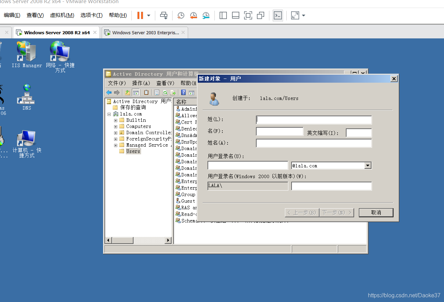This screenshot has height=302, width=444.
Task: Close the 新建对象 - 用户 dialog
Action: coord(394,79)
